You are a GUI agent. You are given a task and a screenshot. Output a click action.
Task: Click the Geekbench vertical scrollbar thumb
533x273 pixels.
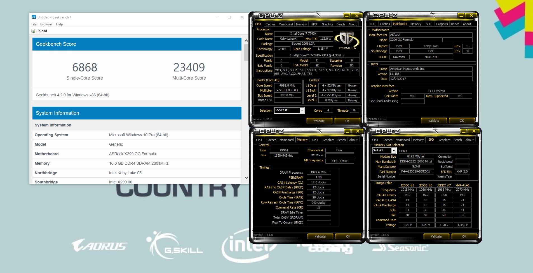246,52
